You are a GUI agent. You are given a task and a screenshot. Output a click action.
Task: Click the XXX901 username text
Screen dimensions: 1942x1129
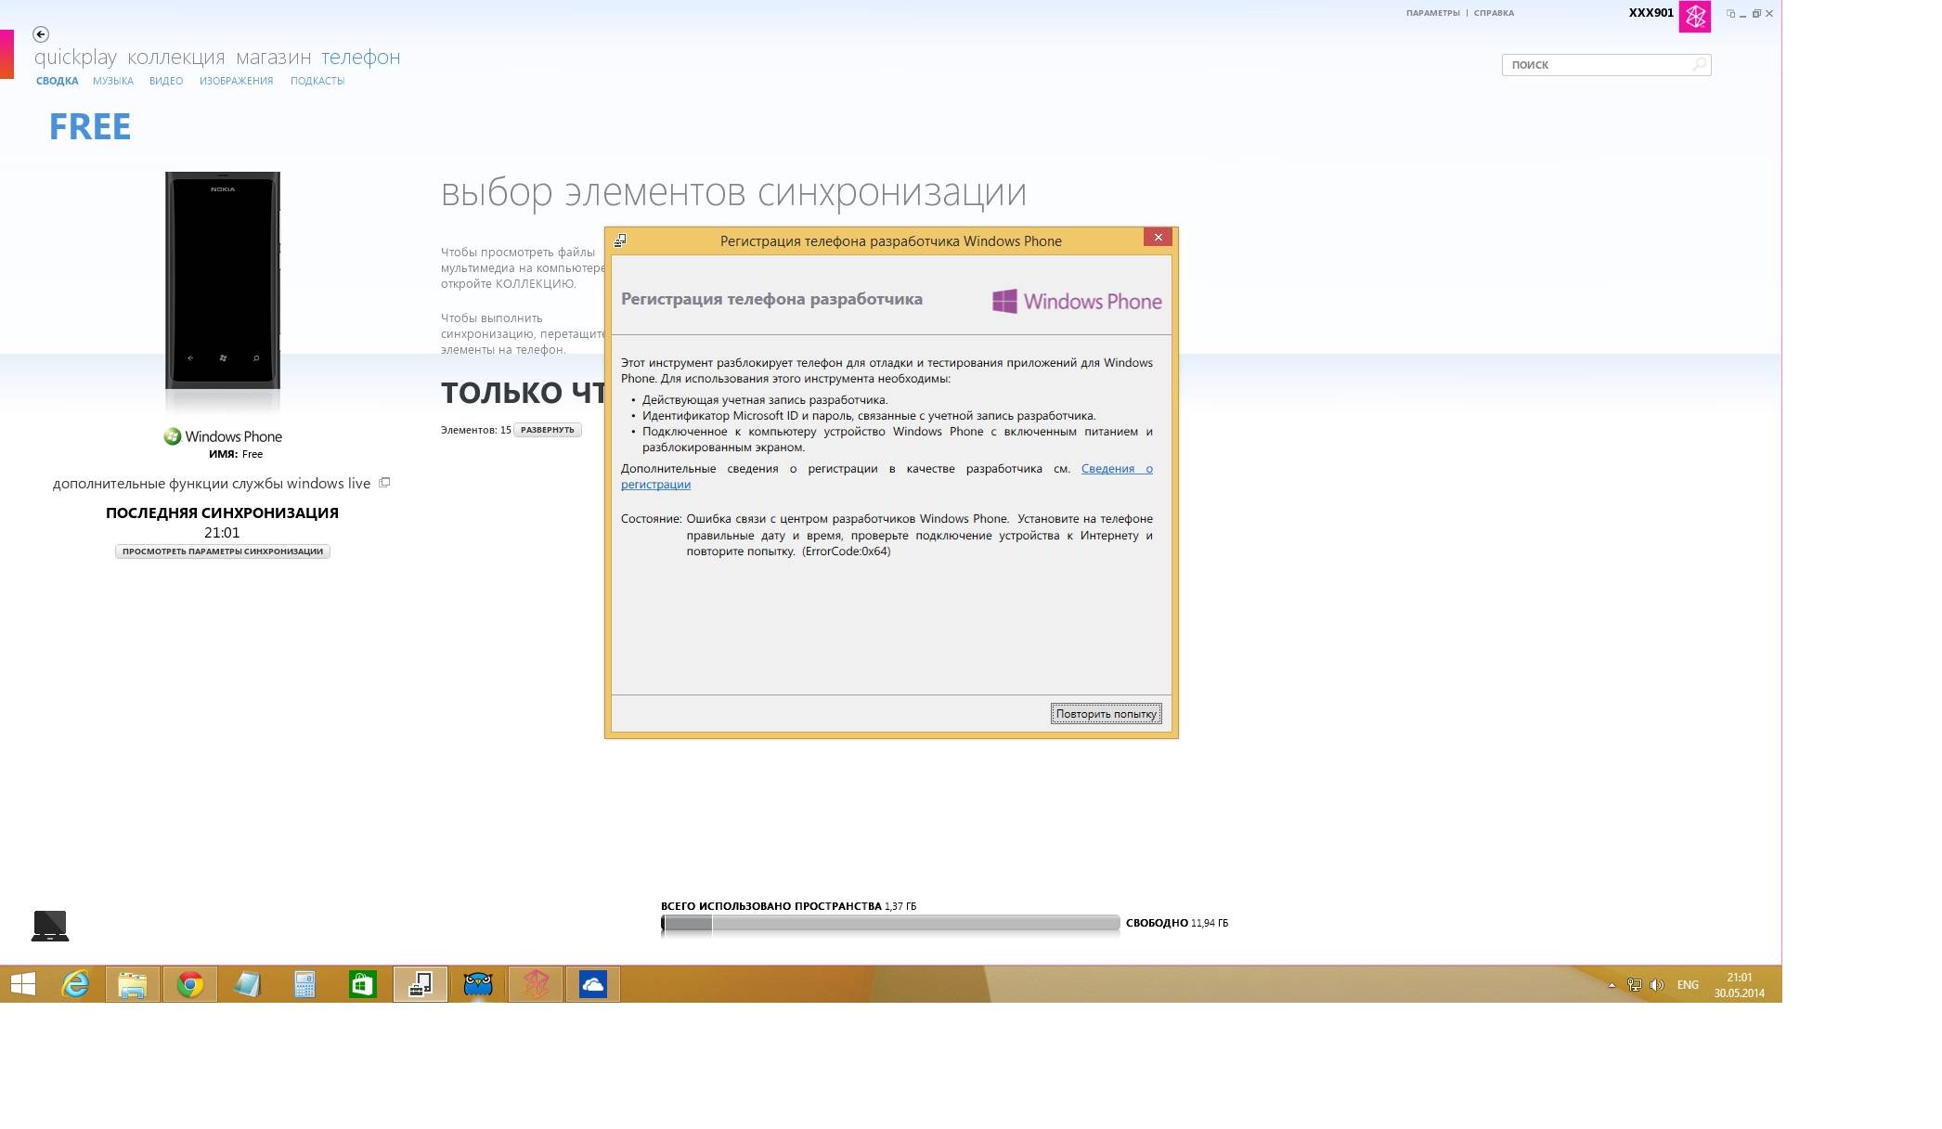click(1651, 13)
